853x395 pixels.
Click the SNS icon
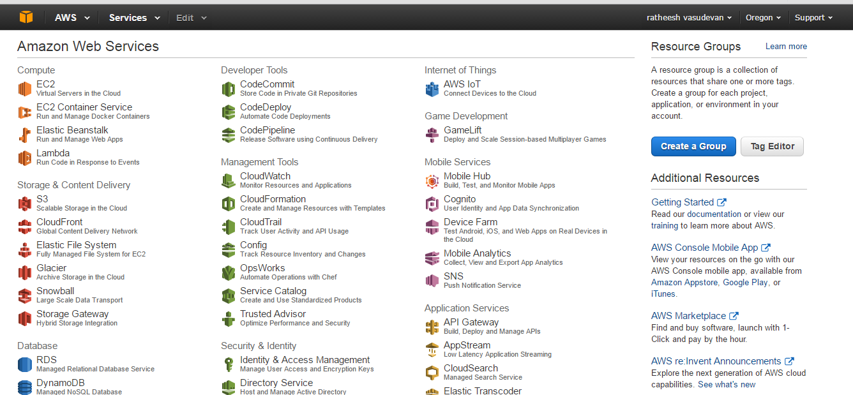click(x=432, y=281)
